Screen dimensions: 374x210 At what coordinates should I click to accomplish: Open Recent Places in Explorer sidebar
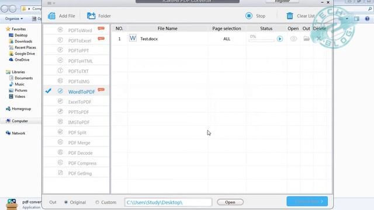pyautogui.click(x=22, y=48)
